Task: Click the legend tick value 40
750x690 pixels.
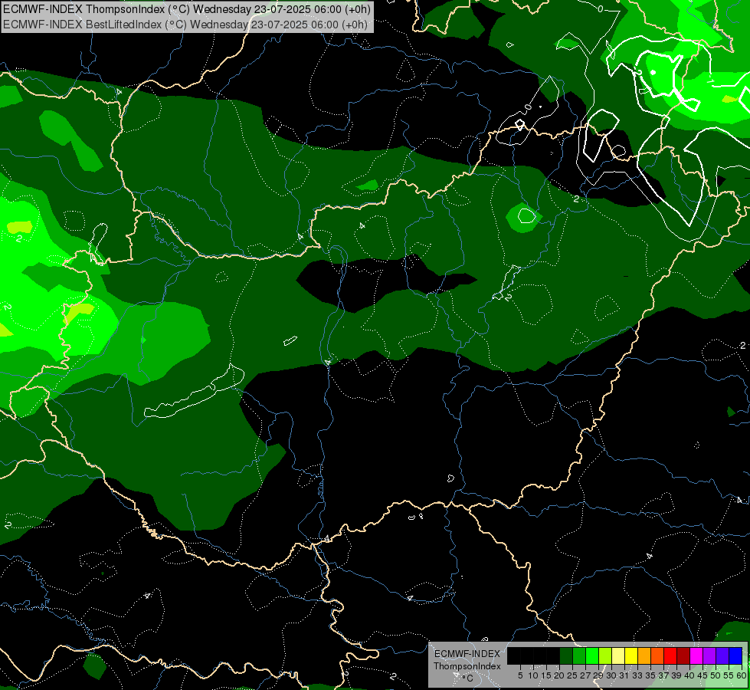Action: click(689, 675)
